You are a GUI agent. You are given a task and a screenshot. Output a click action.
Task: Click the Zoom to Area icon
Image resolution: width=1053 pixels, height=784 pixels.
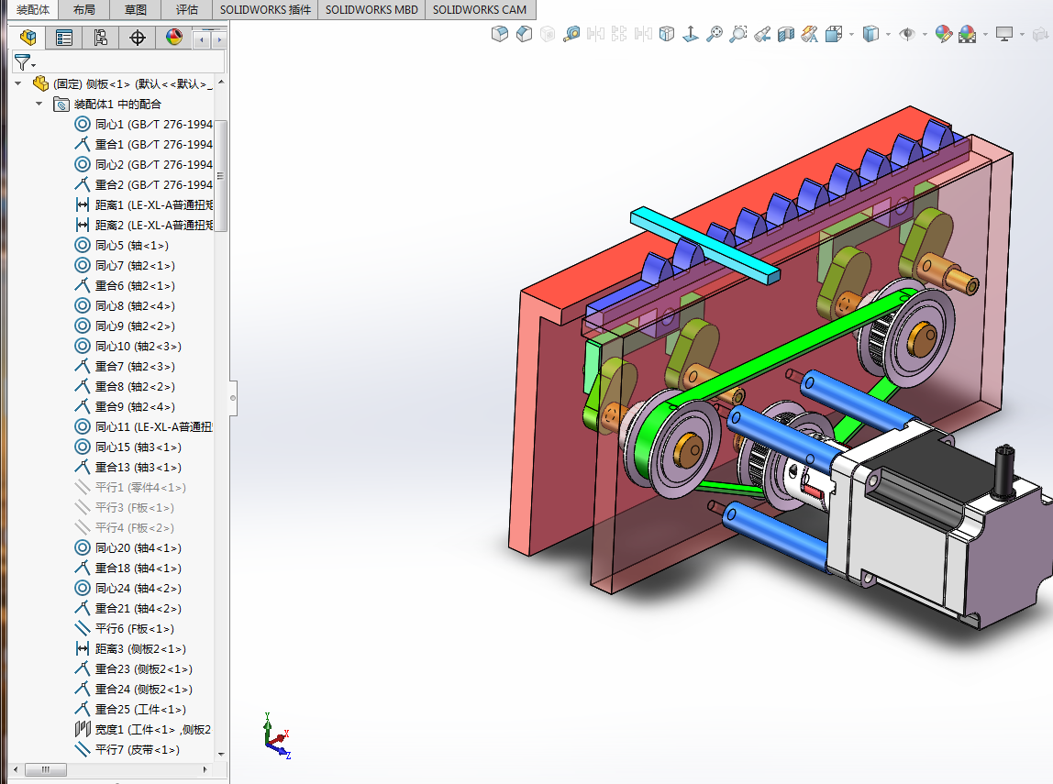pos(738,34)
